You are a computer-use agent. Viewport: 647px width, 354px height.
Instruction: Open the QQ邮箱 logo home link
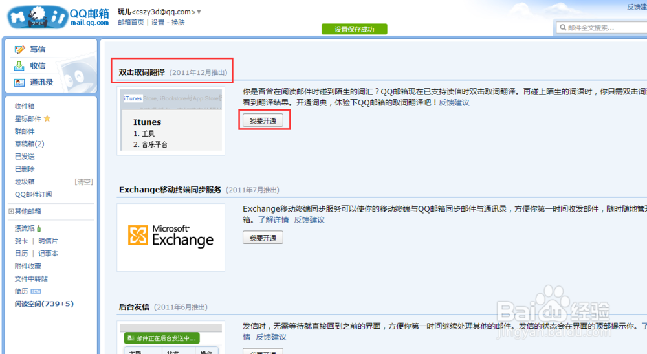[59, 17]
